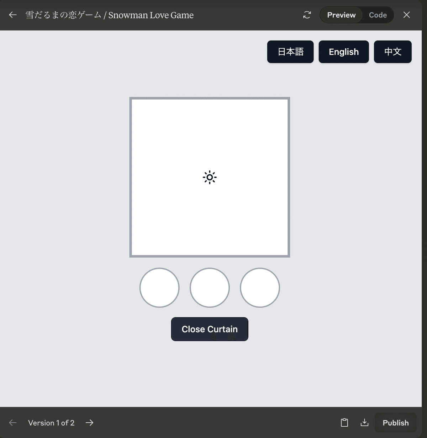Viewport: 427px width, 438px height.
Task: Click the Snowman Love Game title
Action: pyautogui.click(x=110, y=15)
